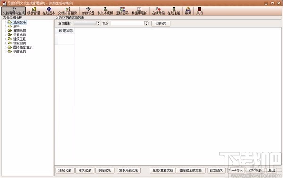The width and height of the screenshot is (283, 178).
Task: Click the 退出 button
Action: [x=272, y=170]
